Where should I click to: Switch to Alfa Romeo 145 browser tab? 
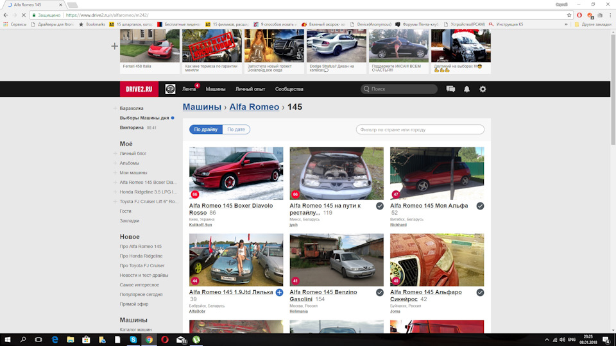[35, 4]
